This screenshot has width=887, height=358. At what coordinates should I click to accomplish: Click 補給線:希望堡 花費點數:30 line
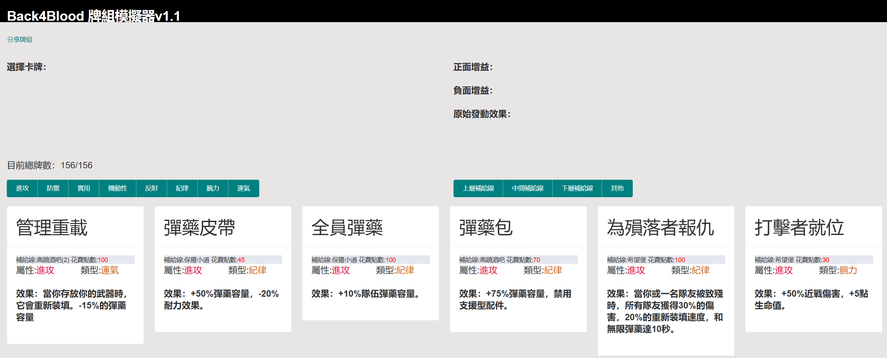(814, 260)
